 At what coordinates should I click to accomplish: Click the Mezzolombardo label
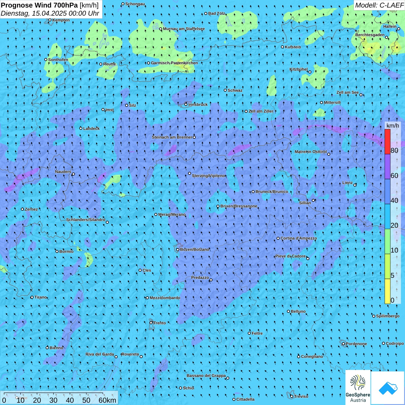pos(165,298)
